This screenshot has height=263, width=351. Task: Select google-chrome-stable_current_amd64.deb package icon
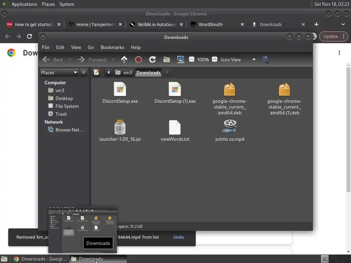point(229,89)
